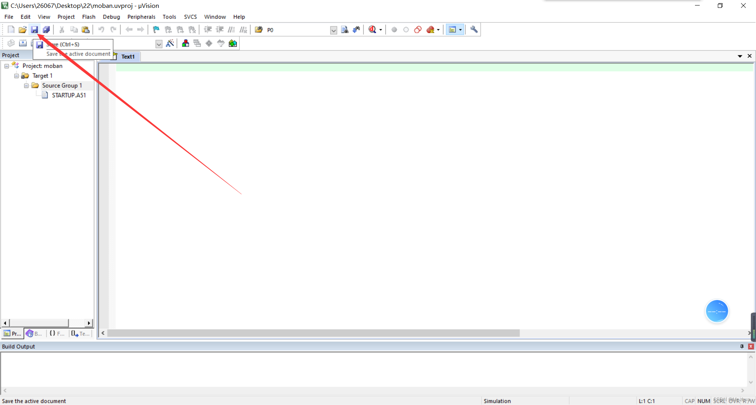Navigate forwards with the right arrow icon
The width and height of the screenshot is (756, 405).
(141, 29)
